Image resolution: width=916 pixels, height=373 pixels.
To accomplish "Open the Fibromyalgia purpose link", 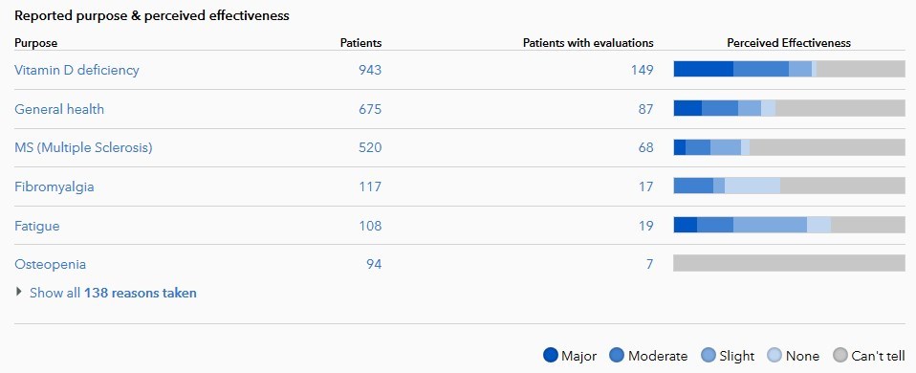I will 55,187.
